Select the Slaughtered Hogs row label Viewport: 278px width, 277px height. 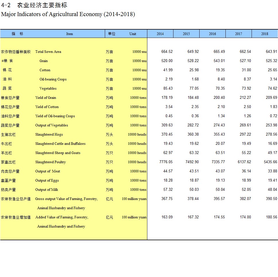(49, 134)
